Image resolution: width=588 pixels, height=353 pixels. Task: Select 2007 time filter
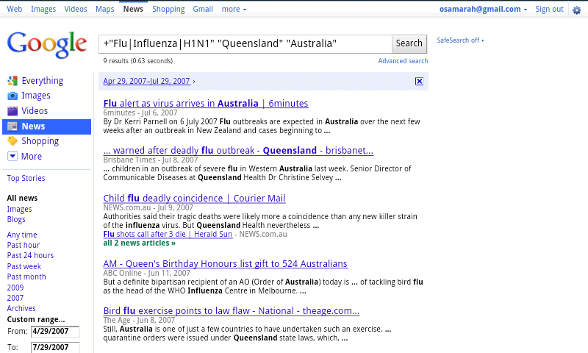(15, 299)
